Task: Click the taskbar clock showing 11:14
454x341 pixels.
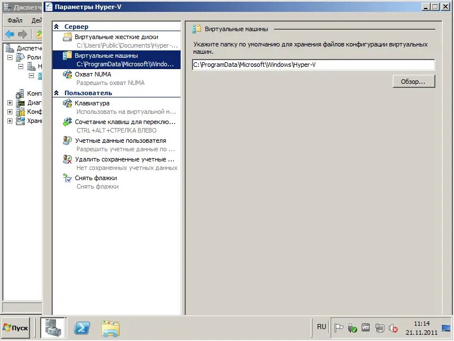Action: pos(422,327)
